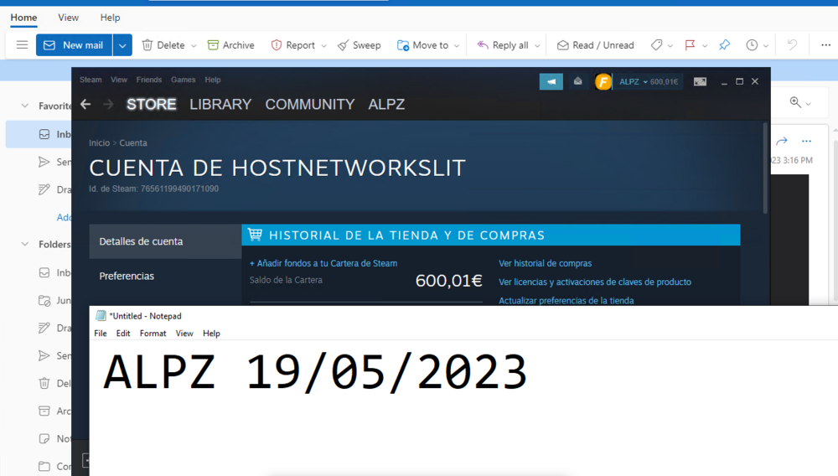Image resolution: width=838 pixels, height=476 pixels.
Task: Go back with Steam's back arrow
Action: pos(85,104)
